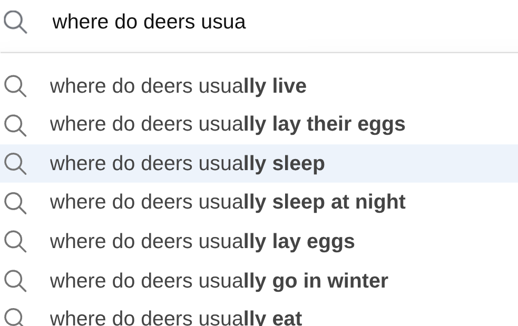
Task: Click the bold 'sleep at night' completion text
Action: click(338, 203)
